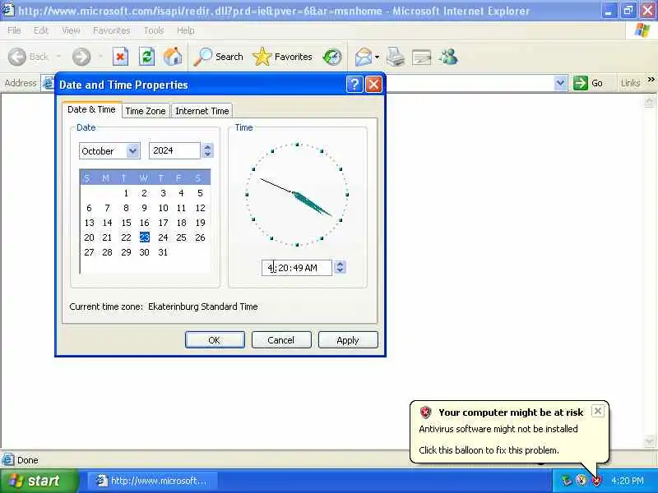Click the page scrollbar up arrow
658x493 pixels.
(649, 101)
